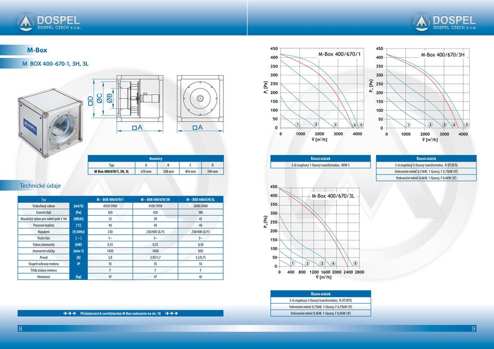Click the '[m3/h]' unit cell
The image size is (494, 349).
[78, 206]
